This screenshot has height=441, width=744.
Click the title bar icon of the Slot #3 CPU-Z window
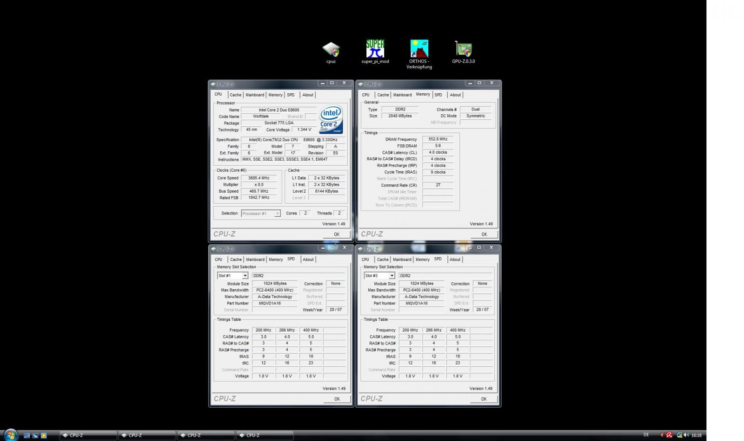[x=361, y=249]
